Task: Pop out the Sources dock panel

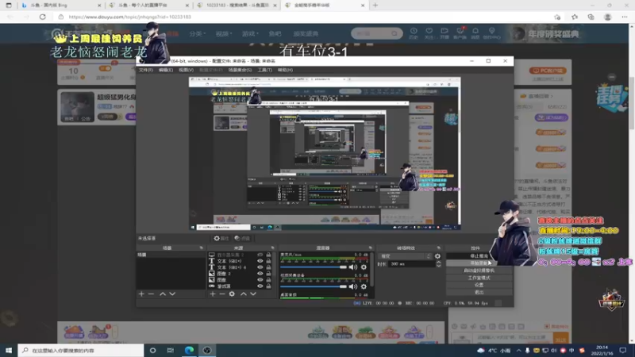Action: 272,248
